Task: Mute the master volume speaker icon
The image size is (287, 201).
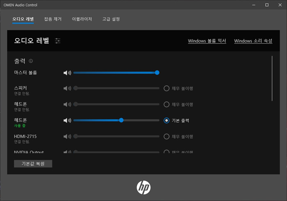Action: tap(67, 73)
